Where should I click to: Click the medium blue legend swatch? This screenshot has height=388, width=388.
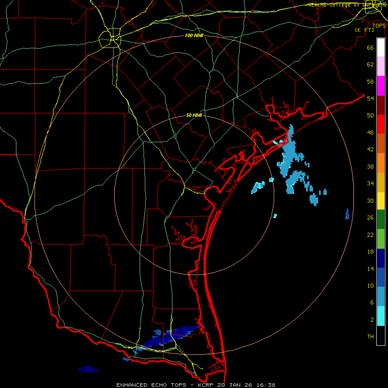coord(381,277)
